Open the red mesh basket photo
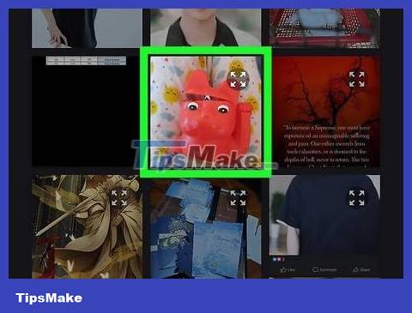 point(324,27)
